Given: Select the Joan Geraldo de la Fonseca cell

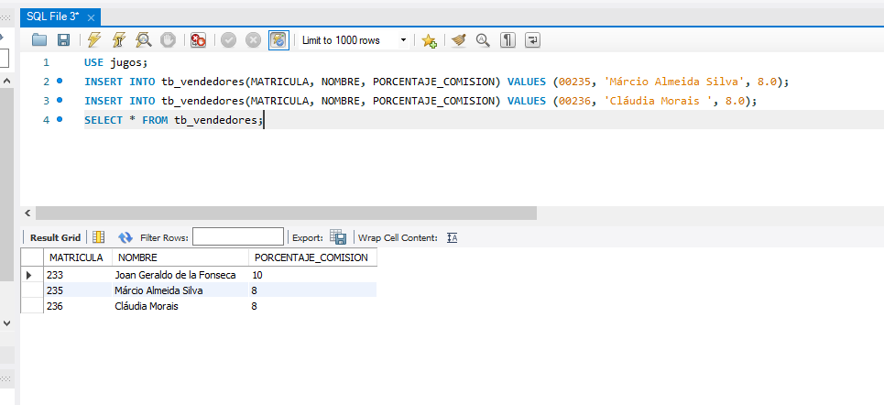Looking at the screenshot, I should [x=180, y=275].
